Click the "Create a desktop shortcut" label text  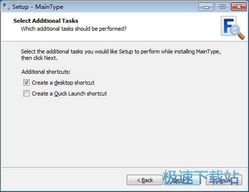[63, 83]
